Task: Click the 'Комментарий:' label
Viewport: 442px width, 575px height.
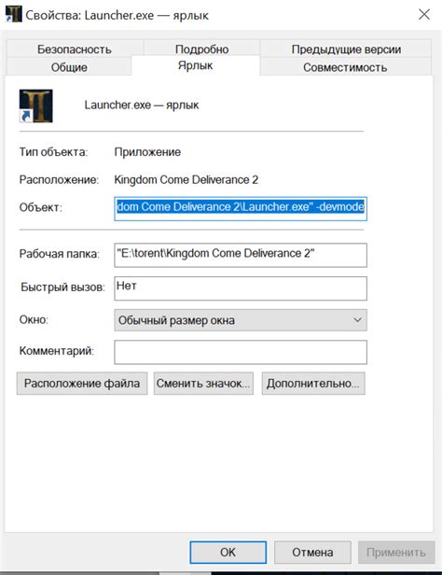Action: [x=56, y=351]
